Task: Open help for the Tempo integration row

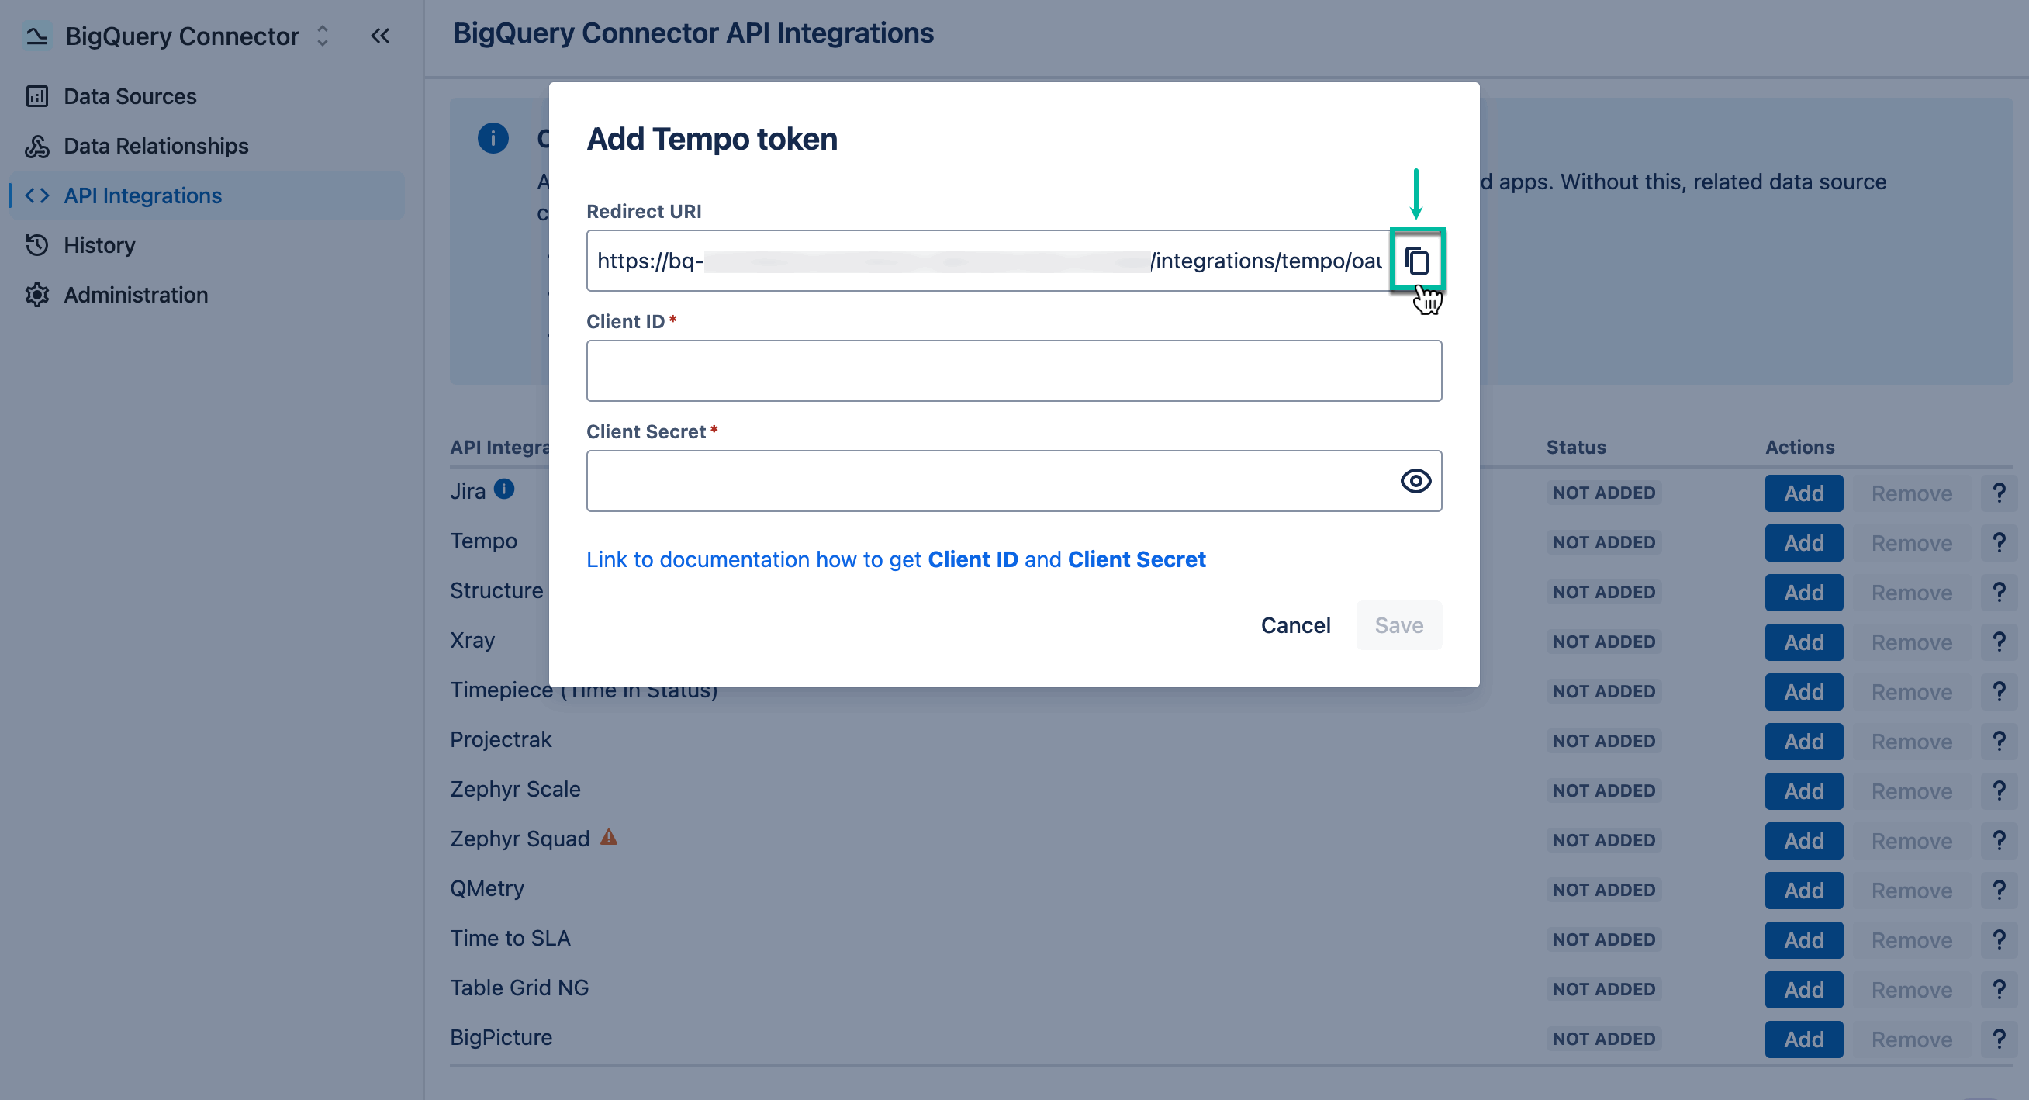Action: pos(1999,541)
